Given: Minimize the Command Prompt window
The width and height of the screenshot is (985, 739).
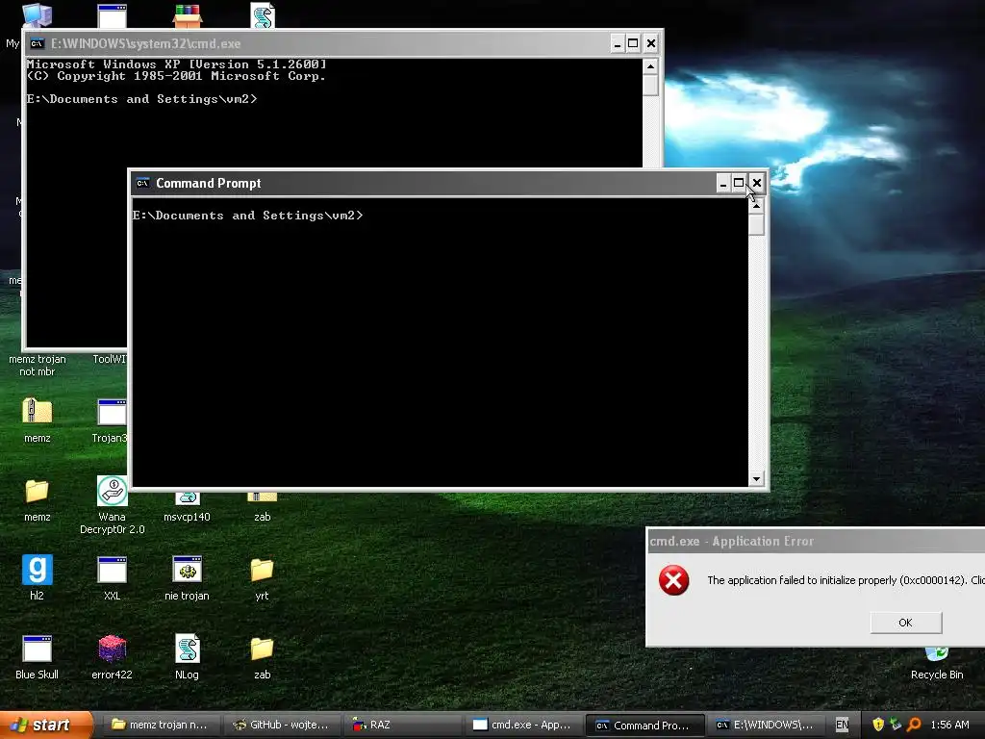Looking at the screenshot, I should tap(723, 183).
